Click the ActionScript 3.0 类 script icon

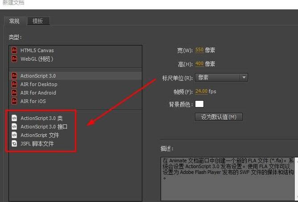(x=14, y=118)
